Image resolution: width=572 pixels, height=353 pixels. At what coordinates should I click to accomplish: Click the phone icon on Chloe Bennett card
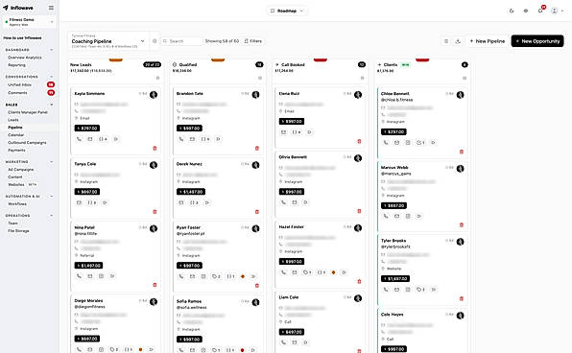386,143
